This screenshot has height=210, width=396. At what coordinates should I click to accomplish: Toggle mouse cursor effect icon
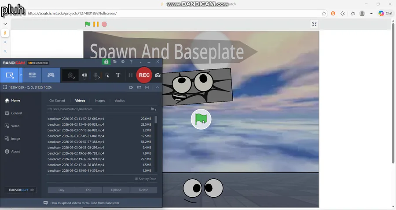pyautogui.click(x=107, y=75)
